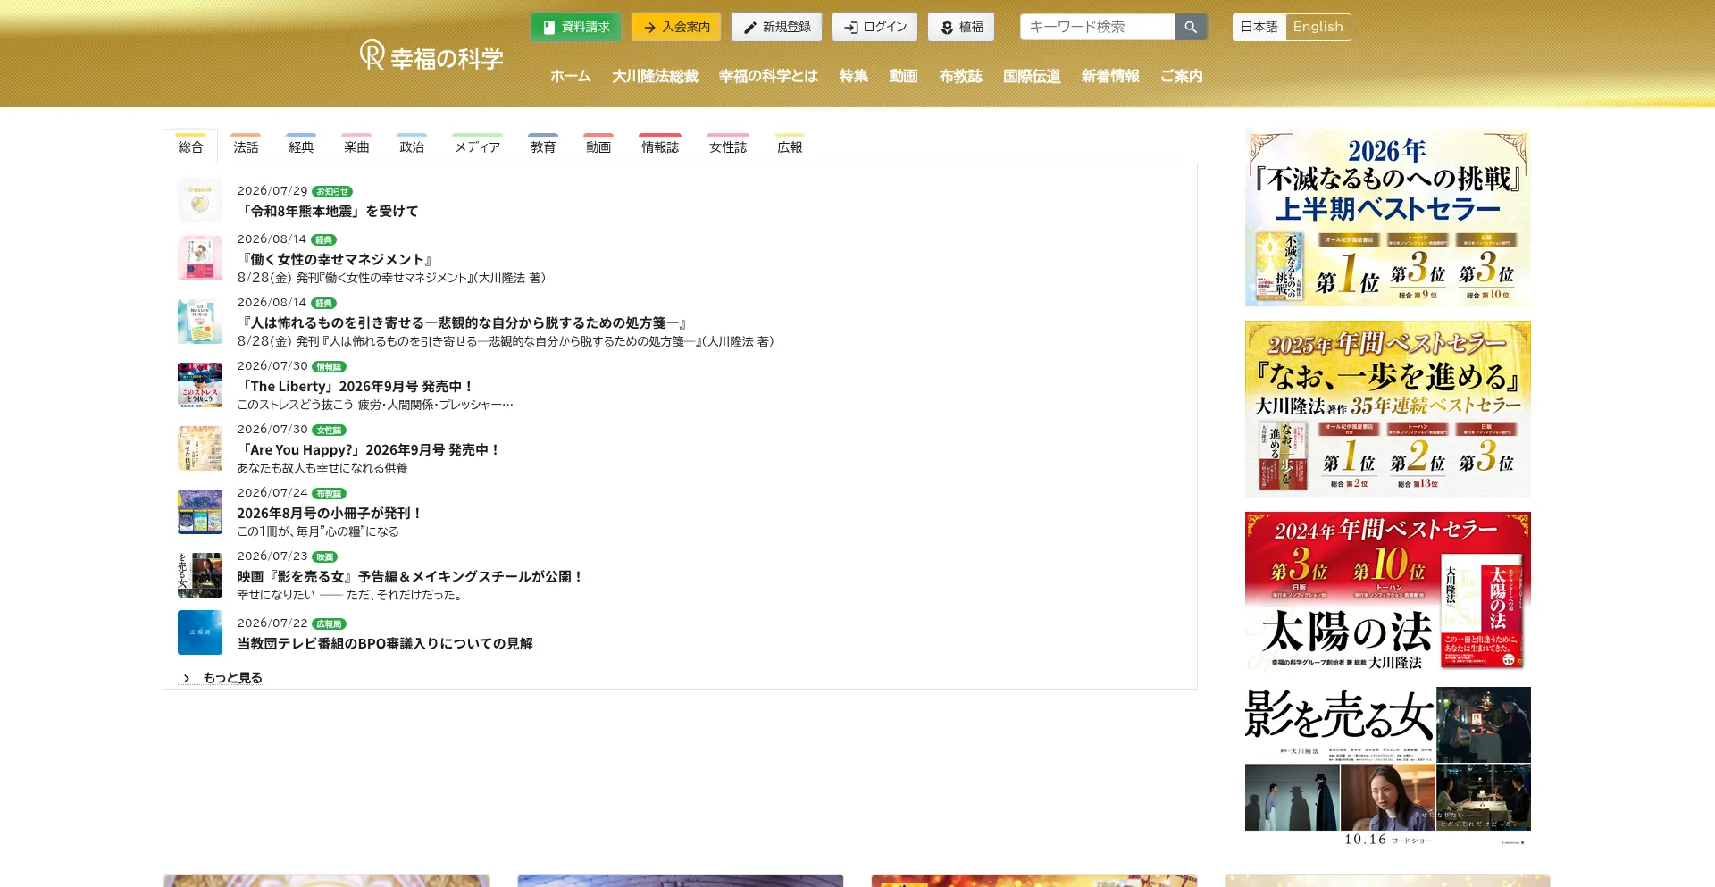Focus the キーワード検索 input field
Image resolution: width=1715 pixels, height=887 pixels.
coord(1097,27)
